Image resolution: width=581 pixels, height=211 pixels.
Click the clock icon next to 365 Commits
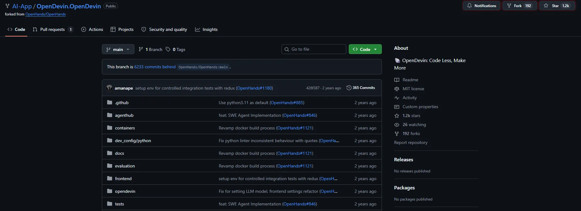click(349, 88)
